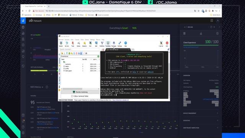Click the red Exit icon in MobaXterm
The width and height of the screenshot is (245, 138).
point(167,44)
